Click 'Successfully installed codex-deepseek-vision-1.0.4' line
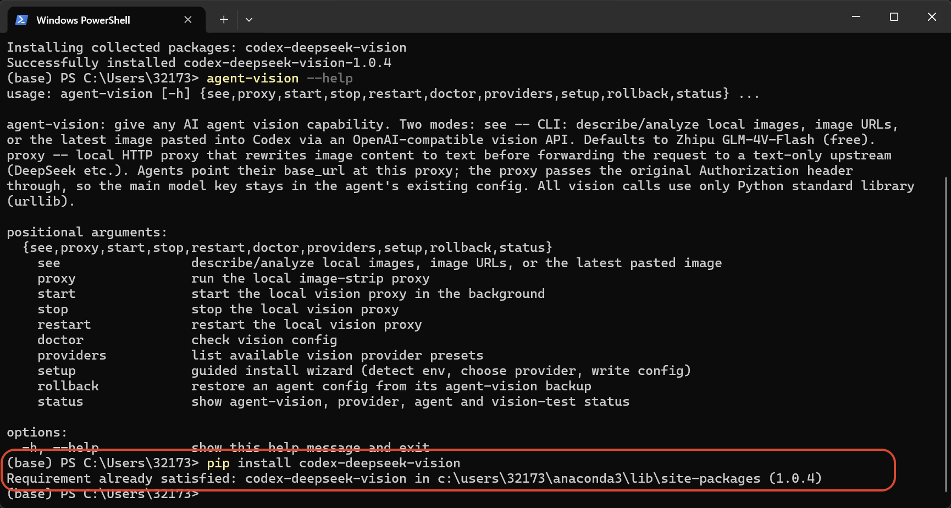Viewport: 951px width, 508px height. click(199, 63)
